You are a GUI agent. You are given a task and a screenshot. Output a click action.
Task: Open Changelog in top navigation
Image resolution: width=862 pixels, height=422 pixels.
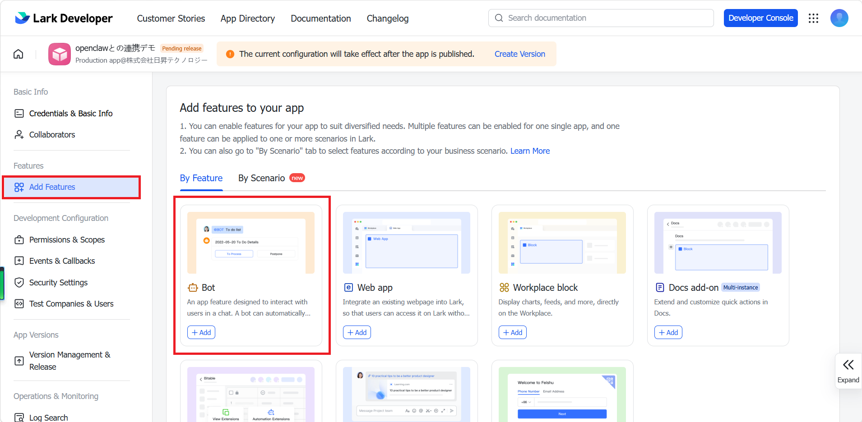click(x=388, y=18)
